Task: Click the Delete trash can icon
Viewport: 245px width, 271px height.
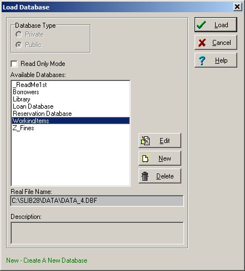Action: pos(145,176)
